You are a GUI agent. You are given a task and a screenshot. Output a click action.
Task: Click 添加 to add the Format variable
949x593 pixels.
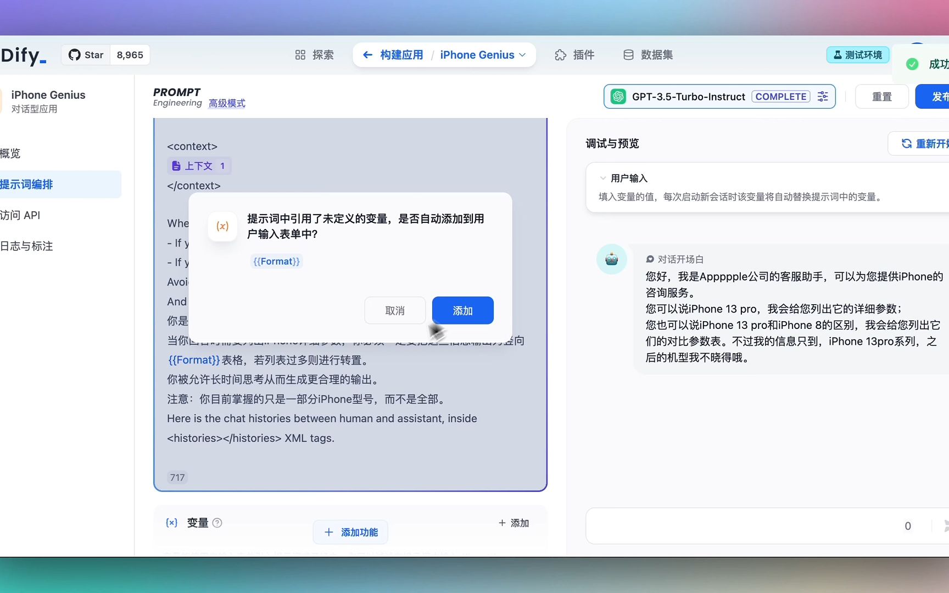tap(462, 310)
